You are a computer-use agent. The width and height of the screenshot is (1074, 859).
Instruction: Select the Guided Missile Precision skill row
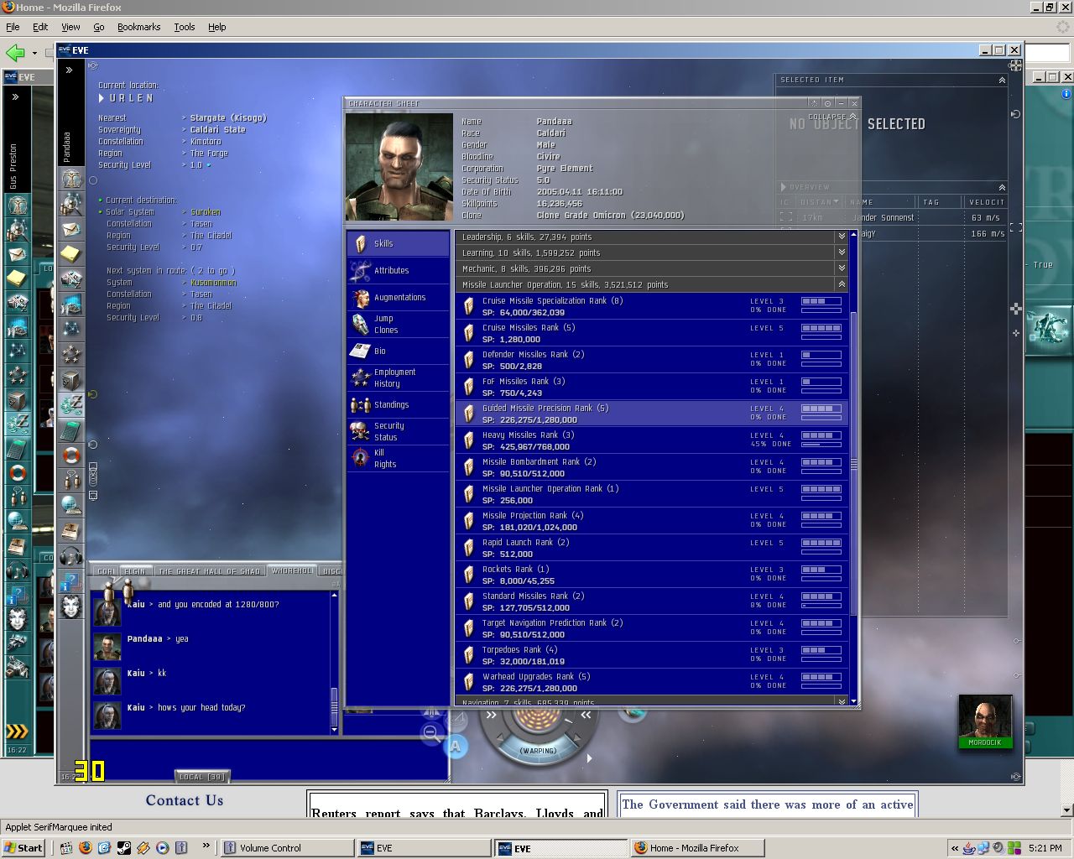tap(651, 414)
